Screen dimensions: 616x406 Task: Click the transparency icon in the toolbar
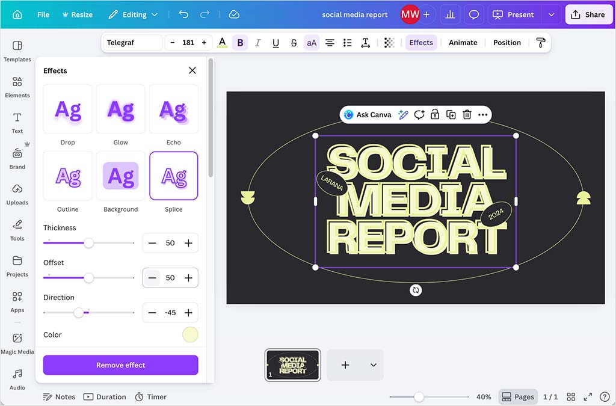click(x=388, y=42)
